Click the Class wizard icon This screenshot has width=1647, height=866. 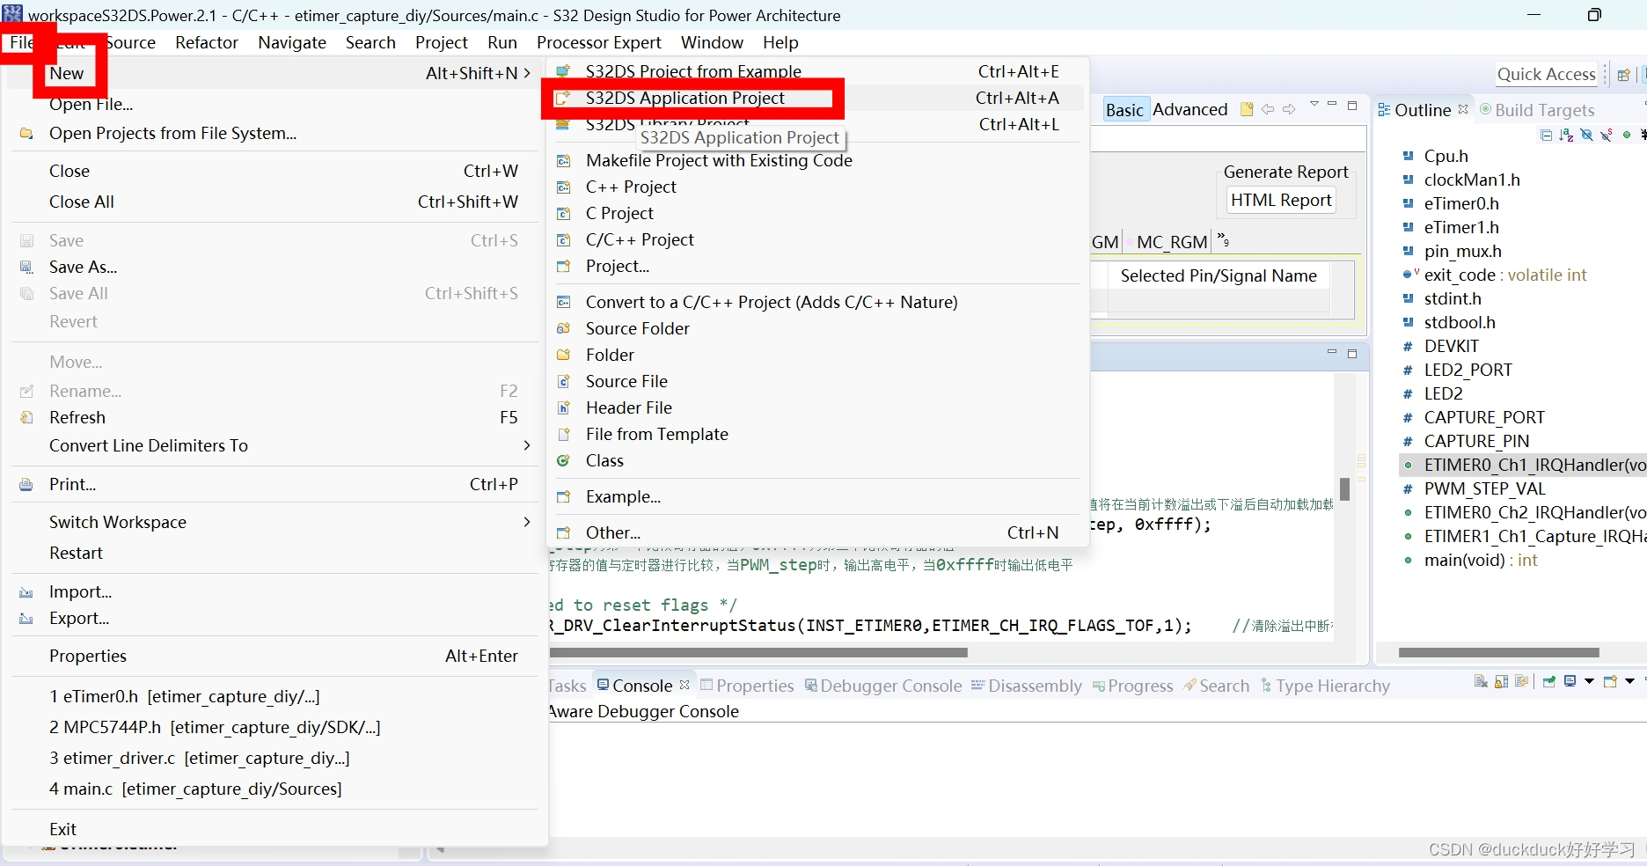coord(564,460)
